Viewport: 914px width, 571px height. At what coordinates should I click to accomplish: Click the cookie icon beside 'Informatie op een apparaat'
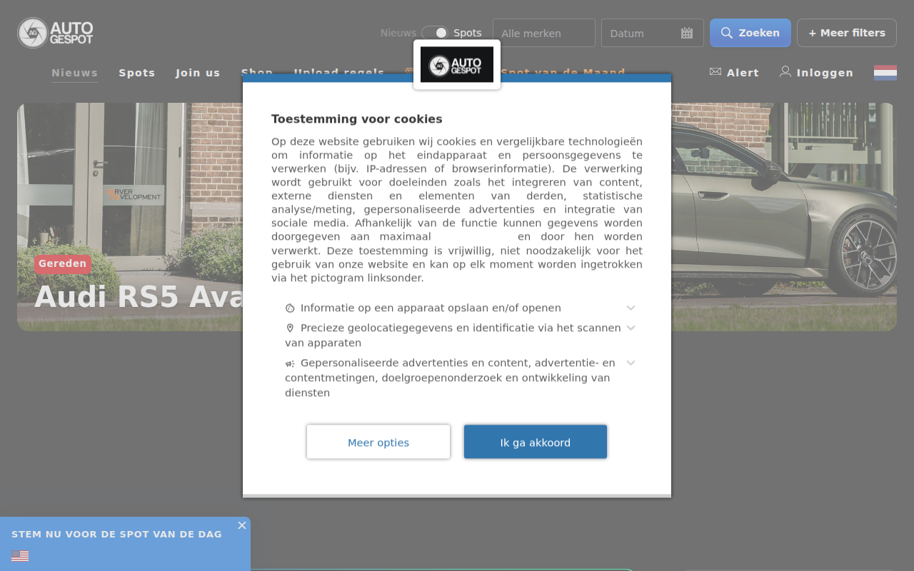290,308
